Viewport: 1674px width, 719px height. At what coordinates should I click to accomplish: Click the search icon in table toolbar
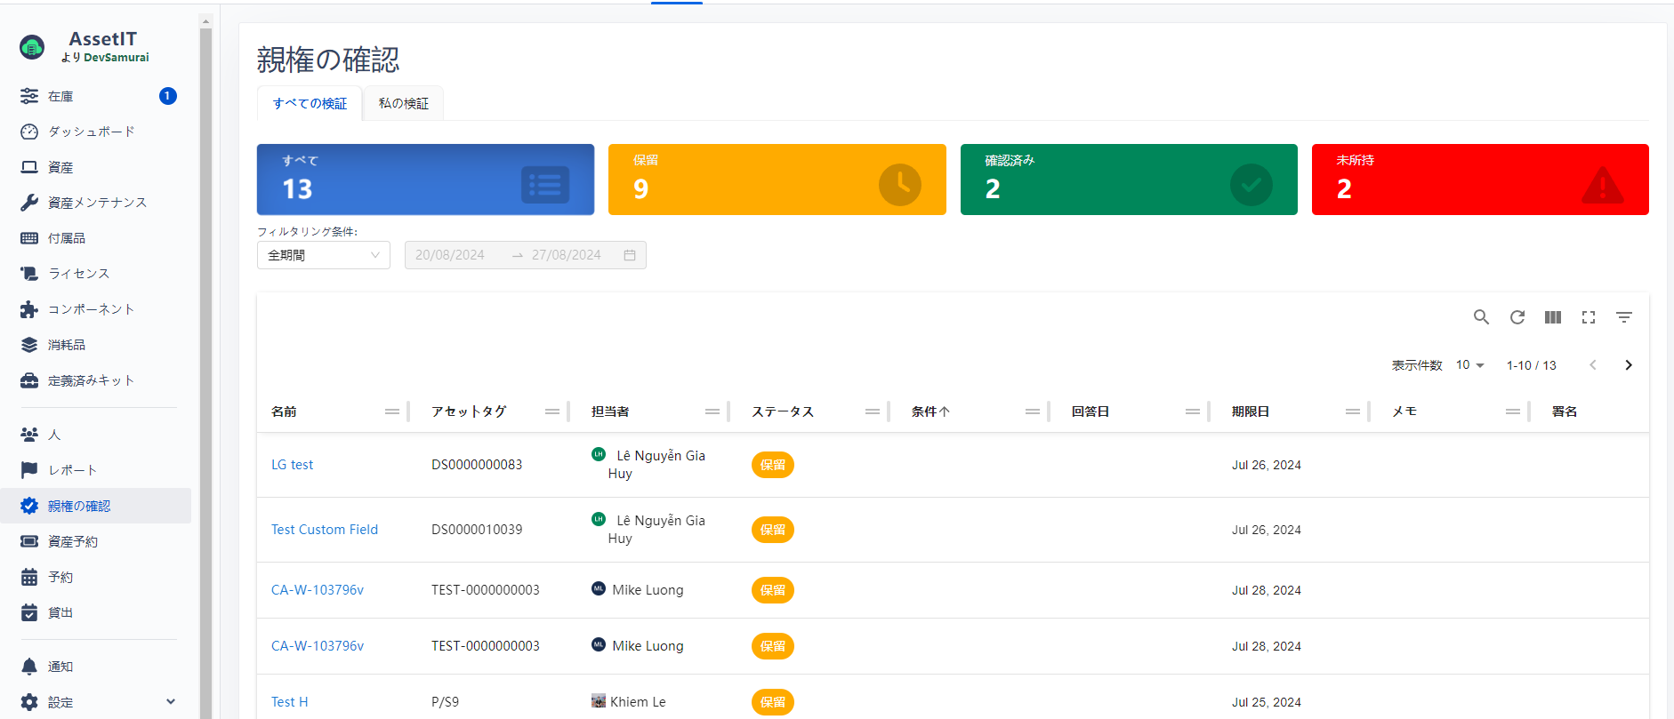point(1481,317)
